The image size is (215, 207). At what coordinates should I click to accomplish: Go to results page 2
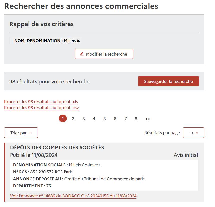pyautogui.click(x=73, y=119)
